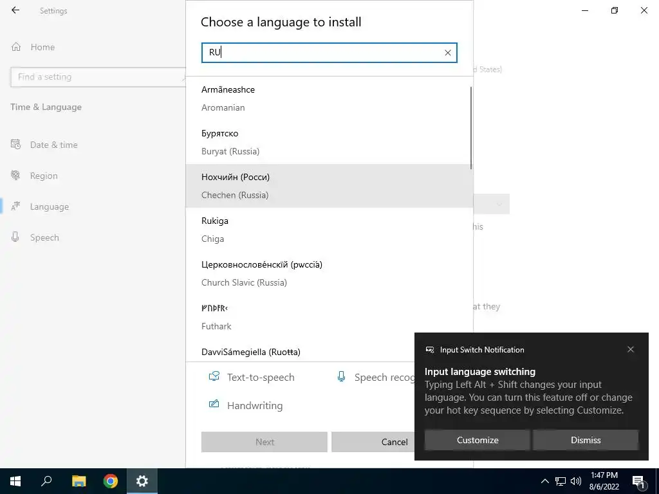
Task: Open the Action Center notifications icon
Action: 638,481
